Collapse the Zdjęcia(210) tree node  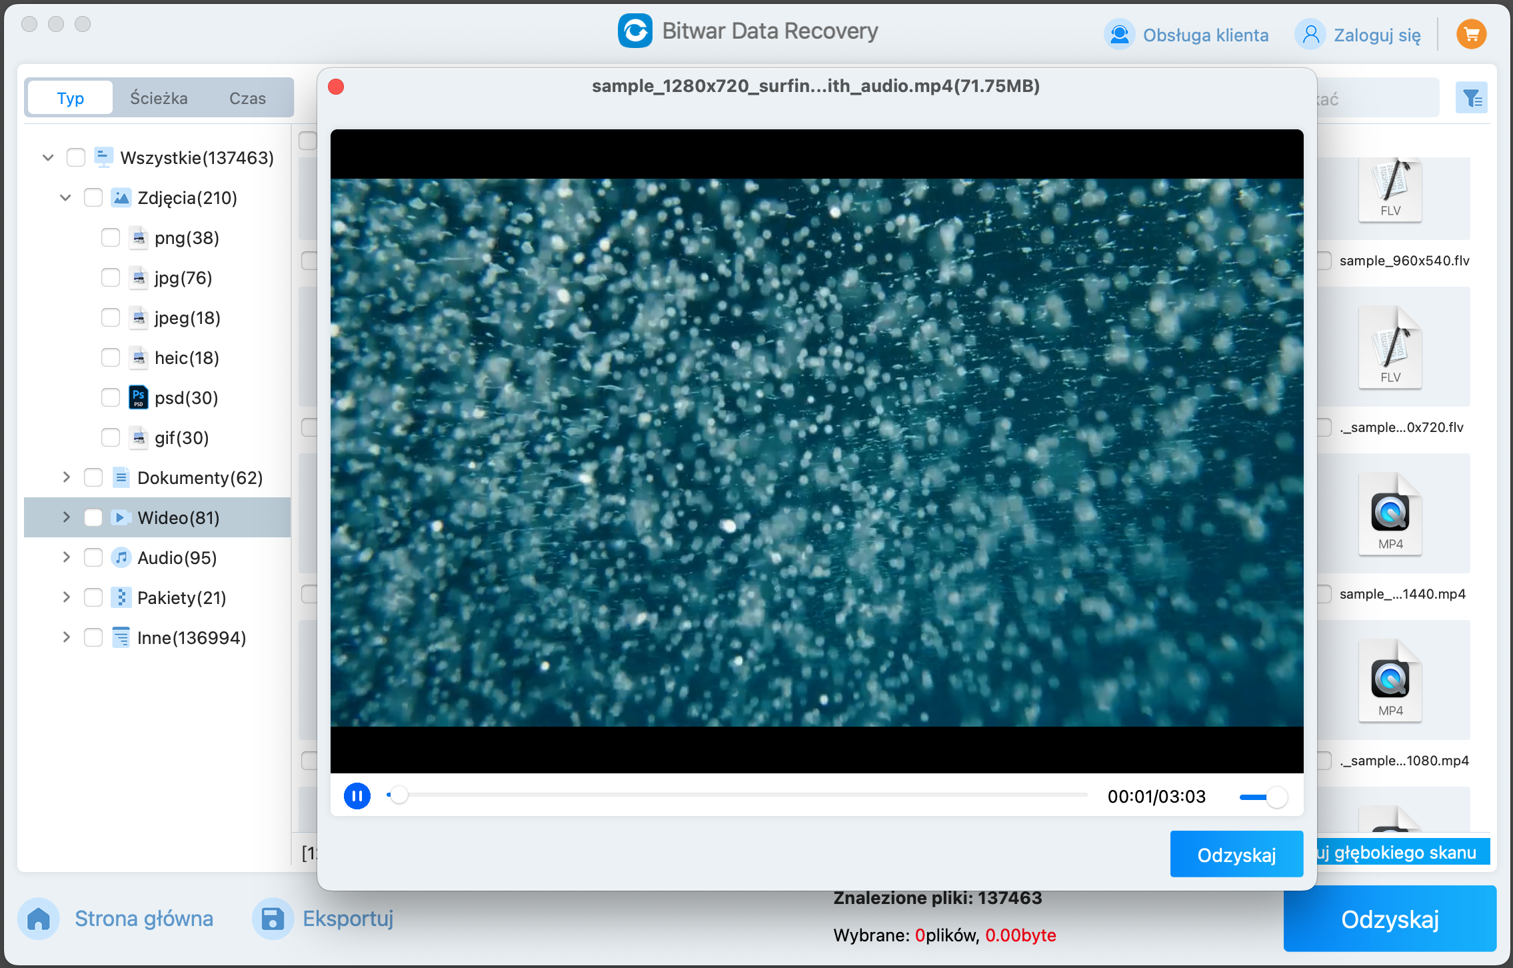click(65, 198)
